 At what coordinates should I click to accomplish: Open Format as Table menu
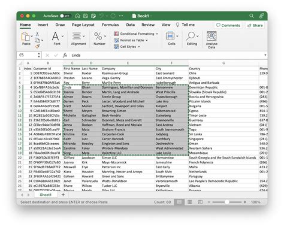(x=131, y=40)
